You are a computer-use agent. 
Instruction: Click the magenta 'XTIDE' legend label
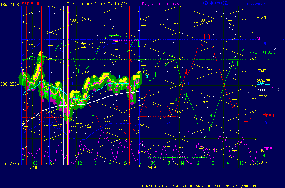pos(267,149)
